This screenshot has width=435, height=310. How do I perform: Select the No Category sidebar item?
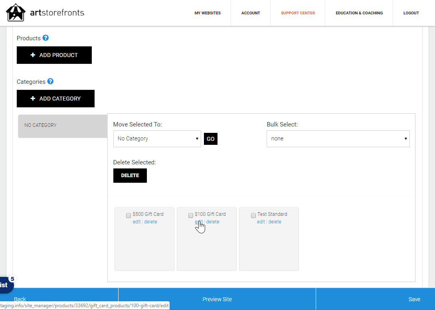pos(63,126)
